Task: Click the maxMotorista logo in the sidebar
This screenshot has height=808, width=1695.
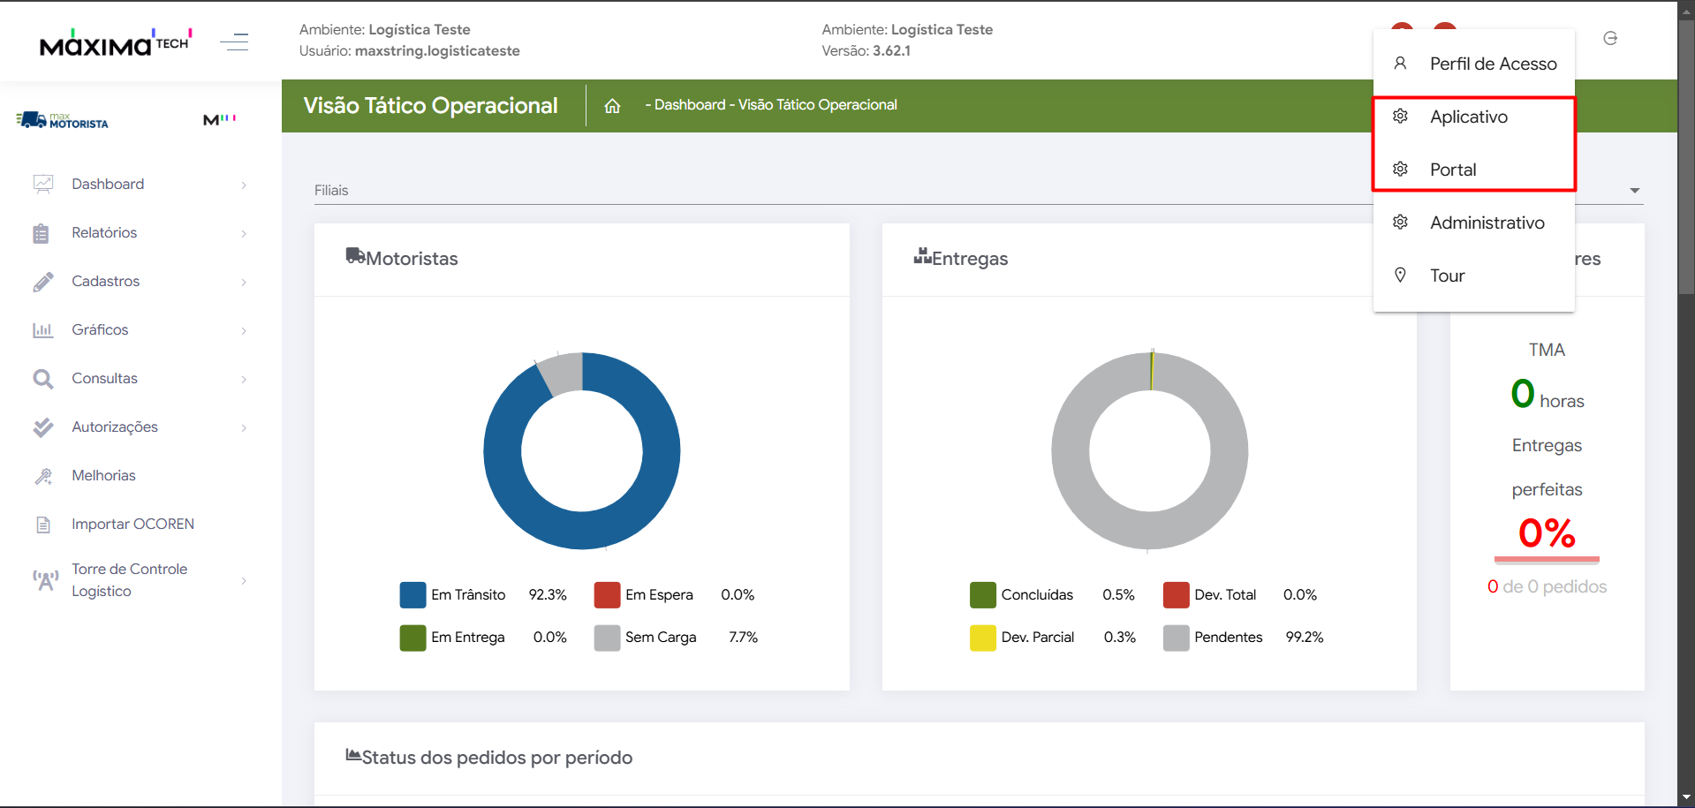Action: [63, 120]
